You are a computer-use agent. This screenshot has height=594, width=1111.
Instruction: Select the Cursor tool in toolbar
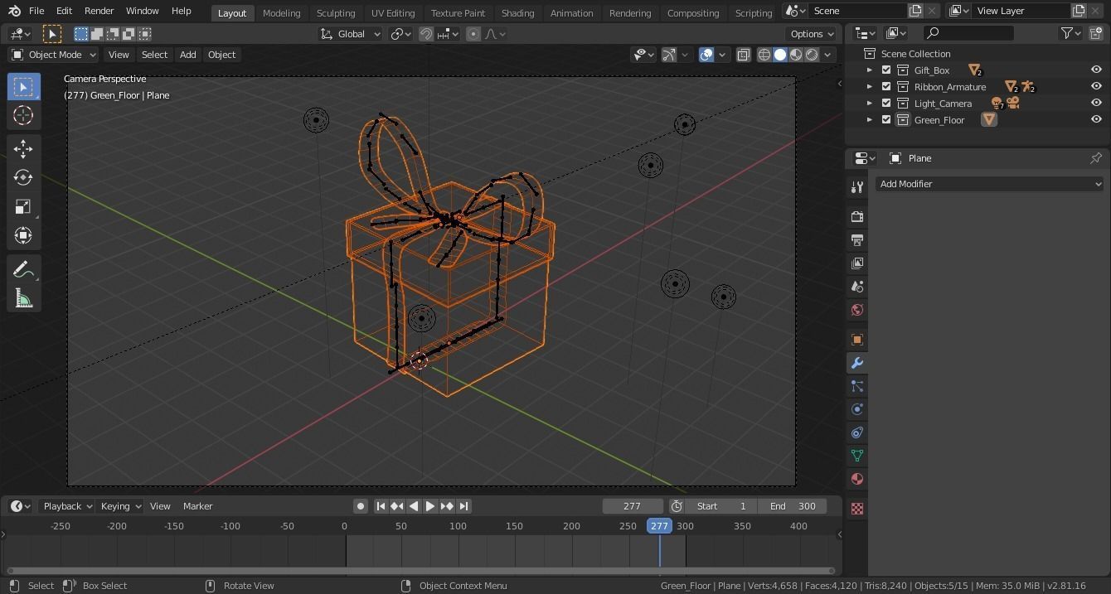click(x=23, y=115)
